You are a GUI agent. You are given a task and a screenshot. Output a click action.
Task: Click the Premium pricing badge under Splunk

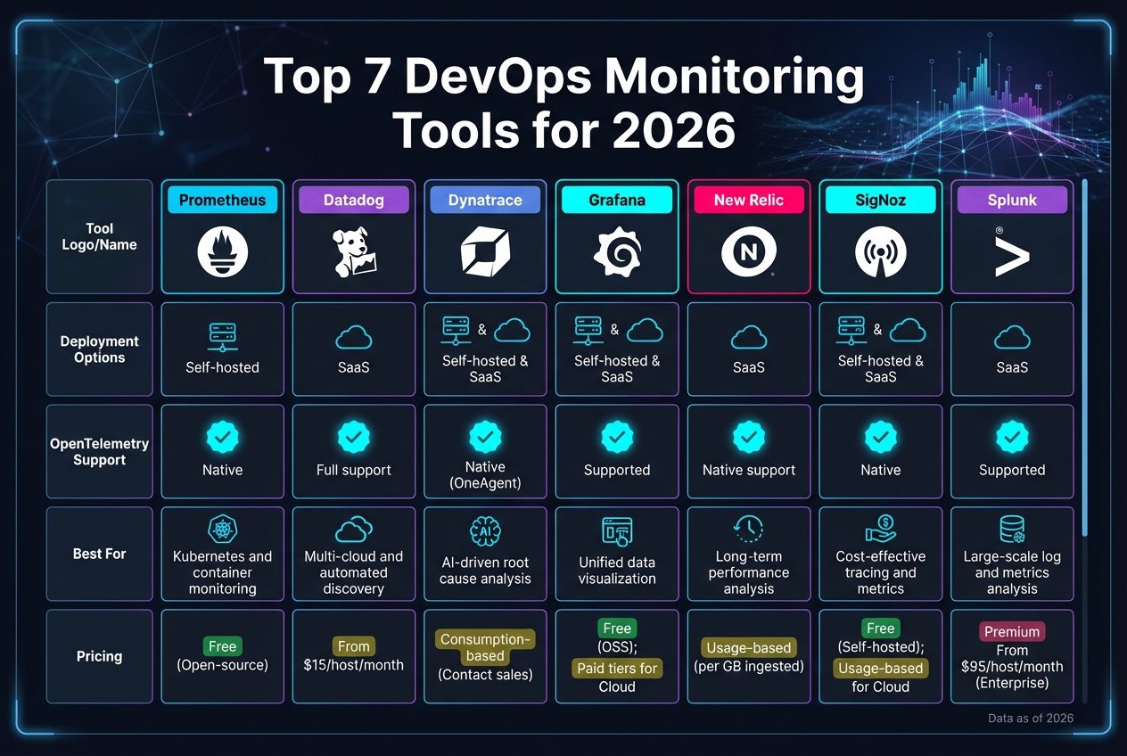pos(1012,631)
